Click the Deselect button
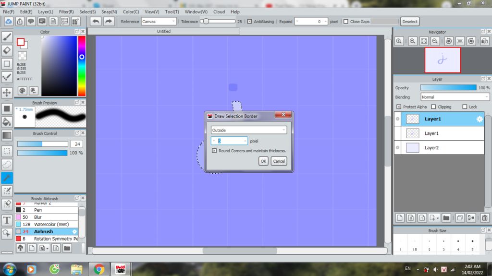Screen dimensions: 492x276 click(x=410, y=22)
